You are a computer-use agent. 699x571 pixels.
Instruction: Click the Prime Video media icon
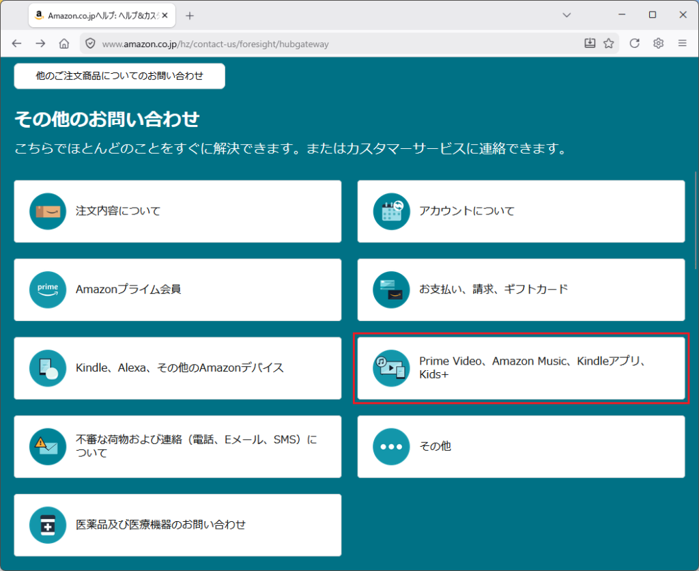pyautogui.click(x=391, y=368)
